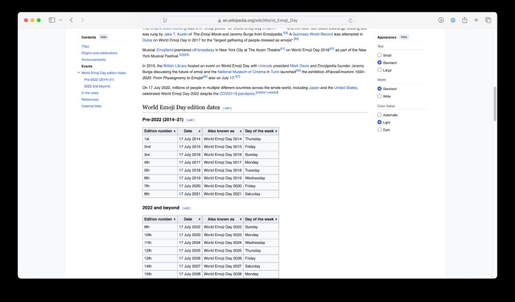Open Announcements in contents
The height and width of the screenshot is (302, 515).
[93, 59]
